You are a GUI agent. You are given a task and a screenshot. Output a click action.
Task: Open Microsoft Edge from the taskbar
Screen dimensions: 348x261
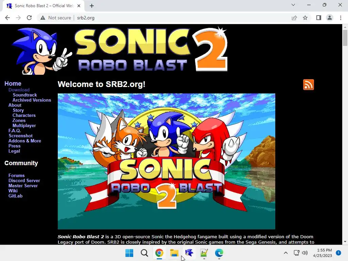tap(219, 253)
